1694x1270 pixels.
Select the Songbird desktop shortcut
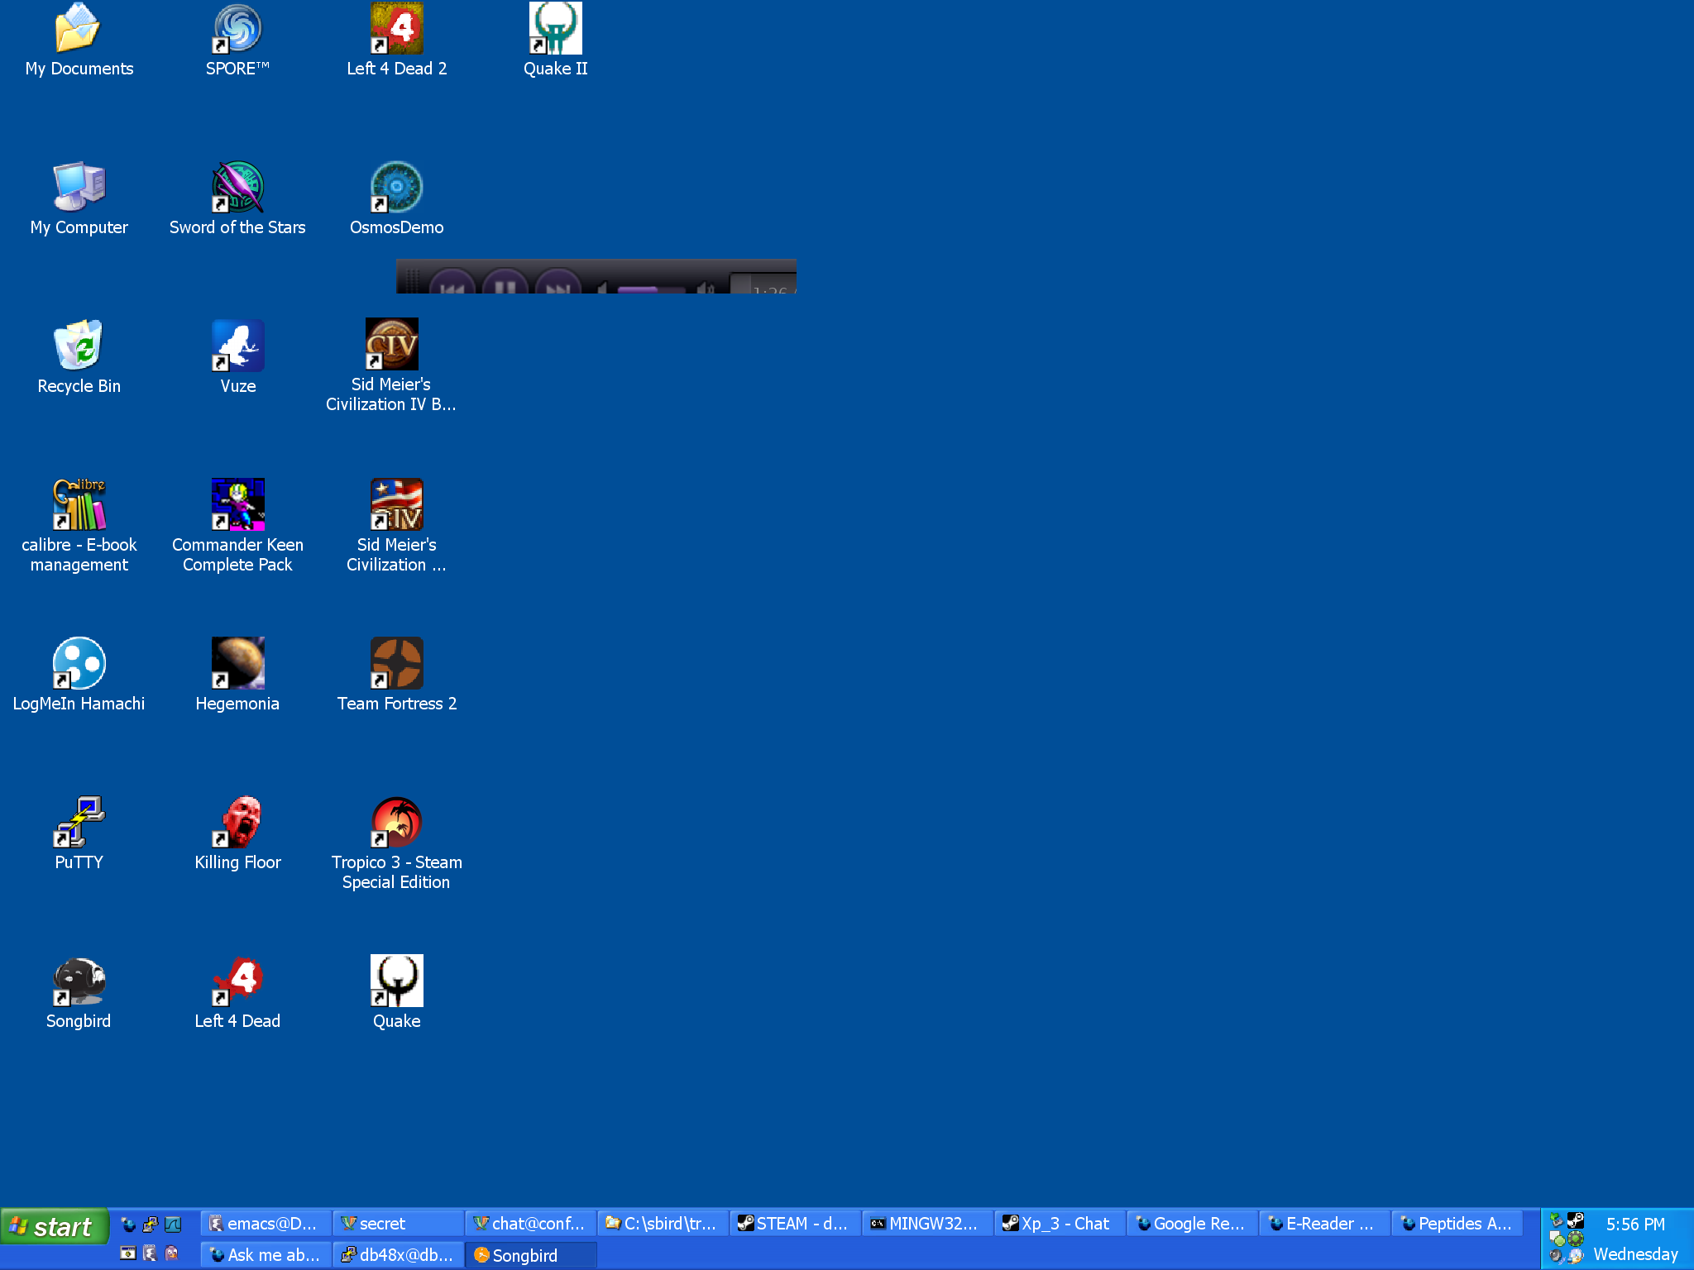tap(79, 993)
